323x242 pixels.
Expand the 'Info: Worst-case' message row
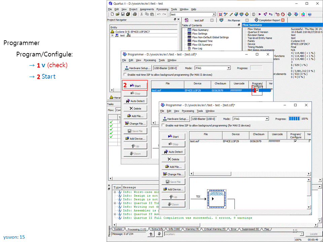click(x=115, y=192)
